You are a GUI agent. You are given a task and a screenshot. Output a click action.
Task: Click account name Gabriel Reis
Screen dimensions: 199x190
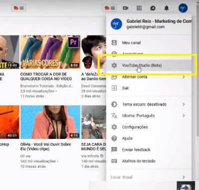pyautogui.click(x=159, y=21)
